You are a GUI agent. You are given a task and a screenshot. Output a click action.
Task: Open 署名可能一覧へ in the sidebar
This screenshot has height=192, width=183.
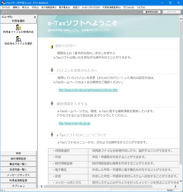[18, 164]
